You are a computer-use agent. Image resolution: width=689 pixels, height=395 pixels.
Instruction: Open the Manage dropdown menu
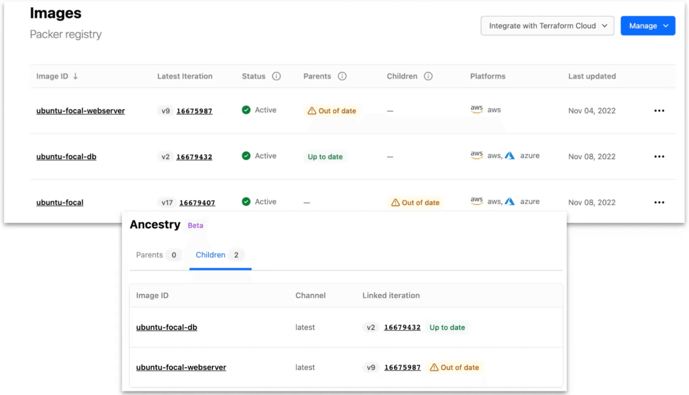(x=648, y=26)
